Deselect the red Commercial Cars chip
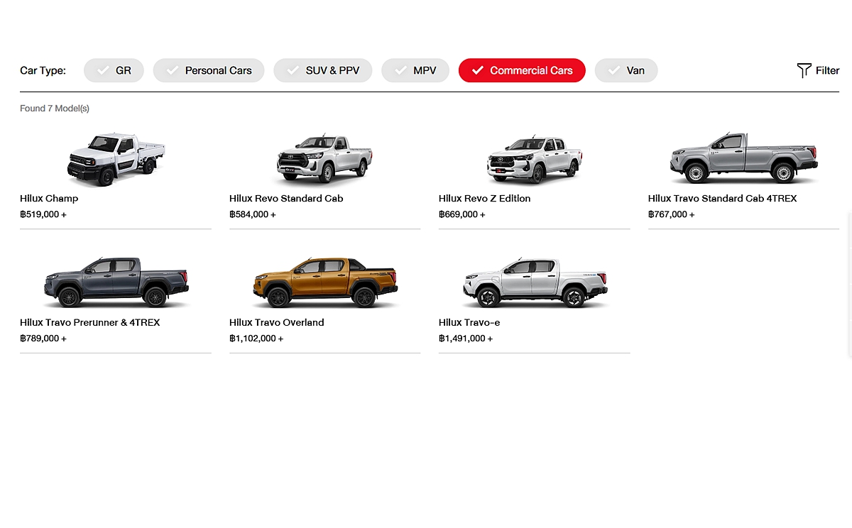 point(522,70)
